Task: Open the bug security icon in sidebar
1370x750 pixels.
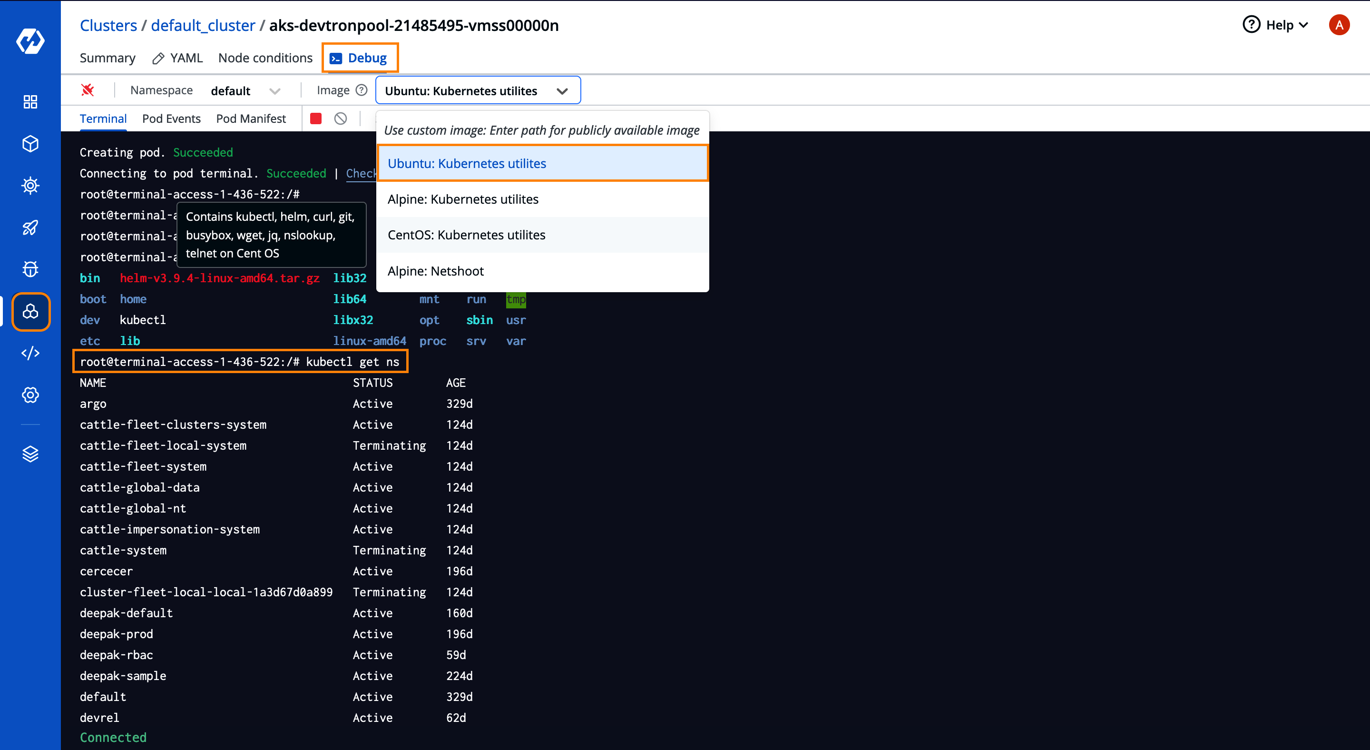Action: pyautogui.click(x=30, y=269)
